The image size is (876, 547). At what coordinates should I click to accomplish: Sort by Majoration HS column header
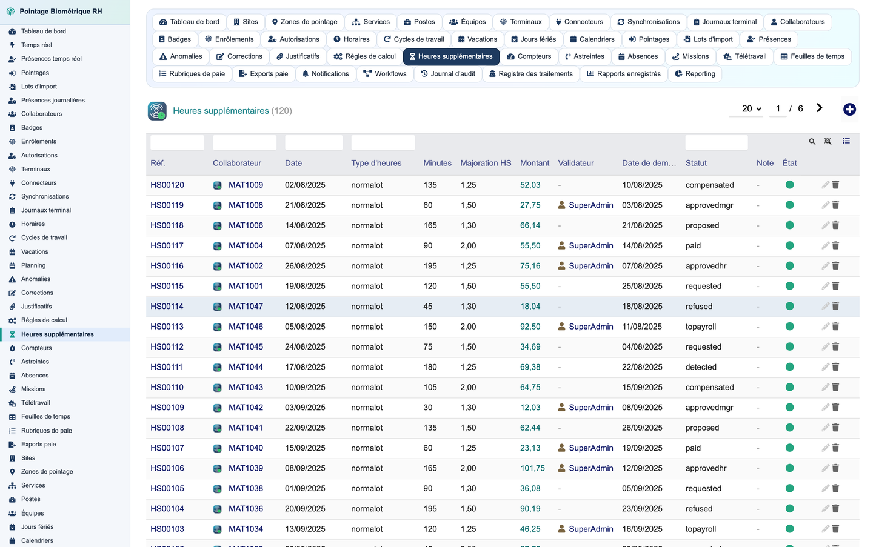tap(486, 163)
